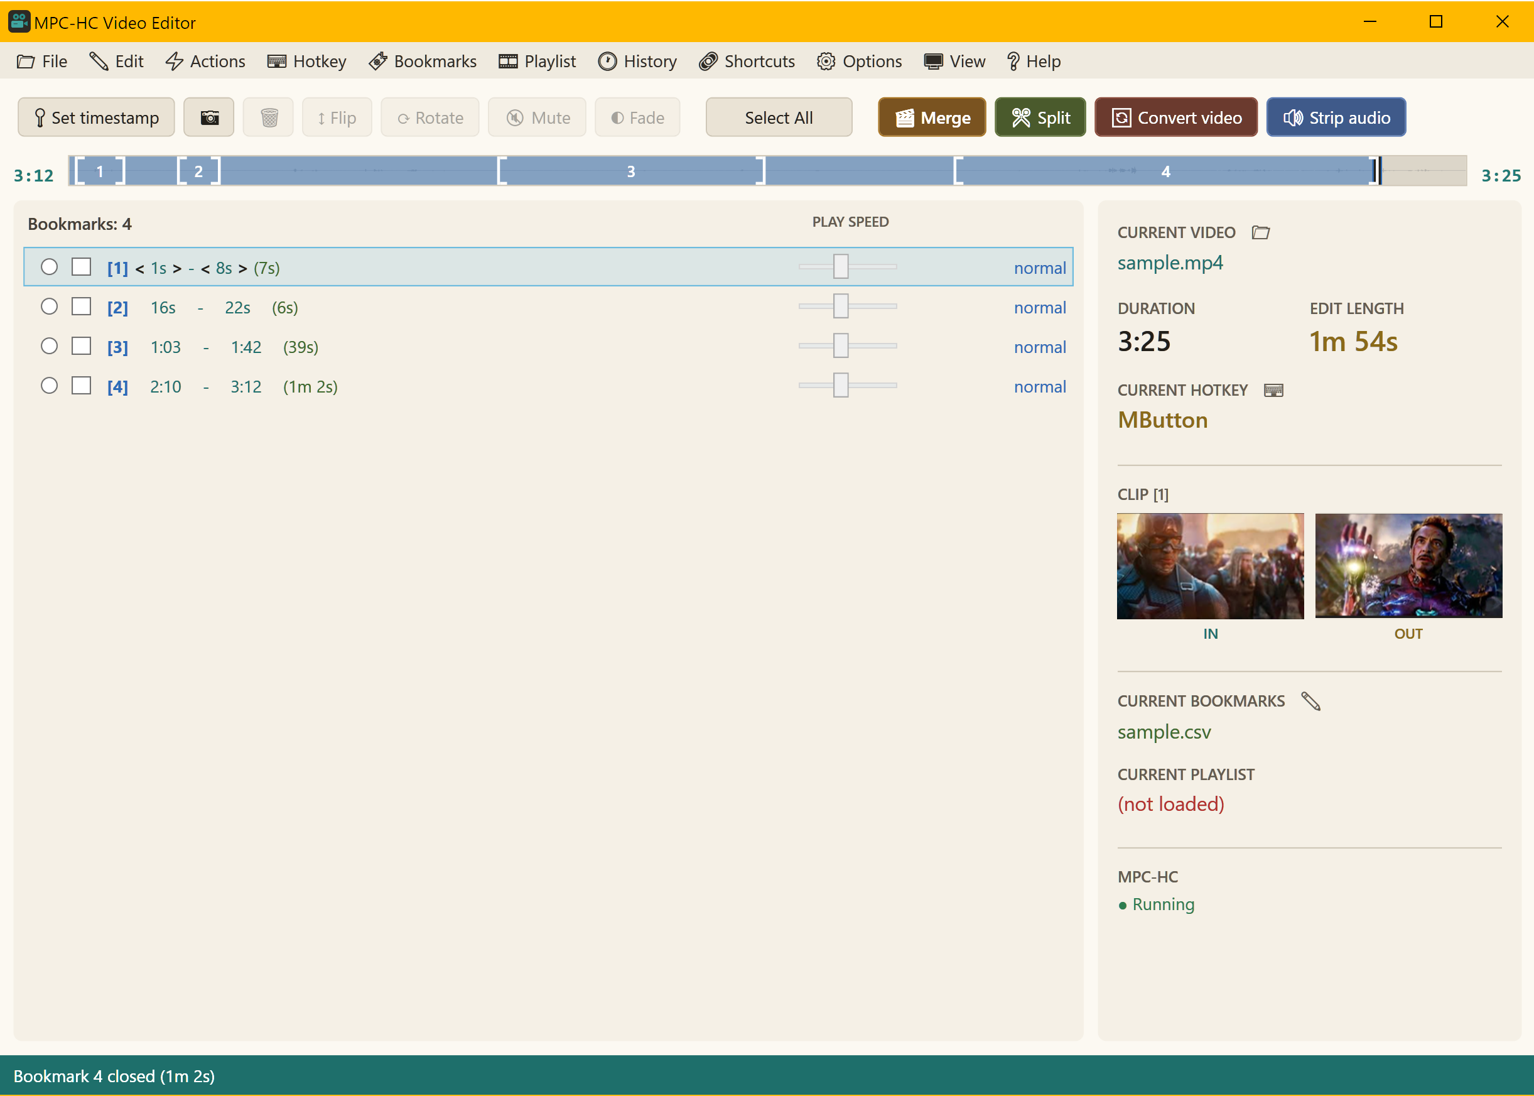Click the sample.mp4 video name

point(1170,263)
